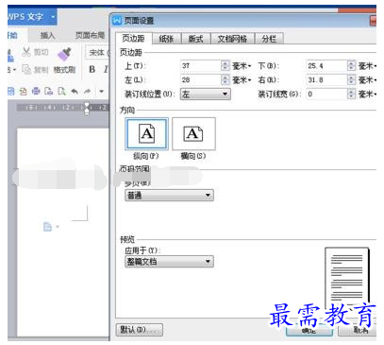Change unit 毫米 for left margin
The height and width of the screenshot is (345, 384).
point(242,80)
